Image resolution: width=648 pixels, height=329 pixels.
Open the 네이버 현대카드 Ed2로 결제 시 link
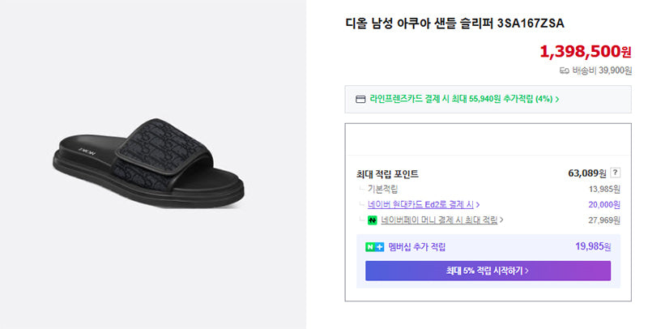click(x=420, y=204)
